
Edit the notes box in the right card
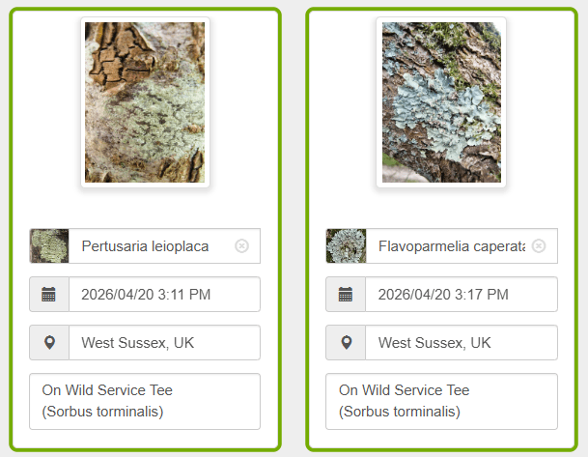pos(441,401)
